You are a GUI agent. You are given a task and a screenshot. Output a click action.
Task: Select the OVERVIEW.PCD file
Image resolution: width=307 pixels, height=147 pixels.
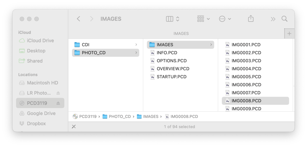tap(173, 69)
